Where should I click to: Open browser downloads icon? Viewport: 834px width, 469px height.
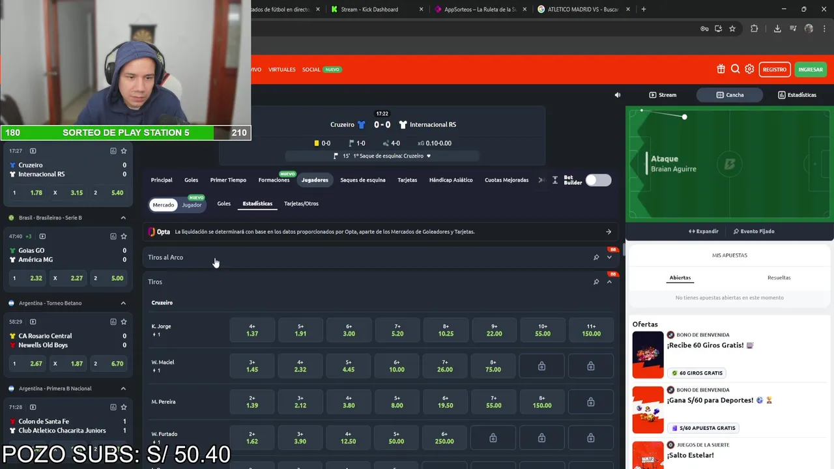click(777, 29)
